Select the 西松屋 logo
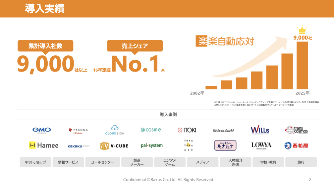The height and width of the screenshot is (186, 334). coord(296,145)
